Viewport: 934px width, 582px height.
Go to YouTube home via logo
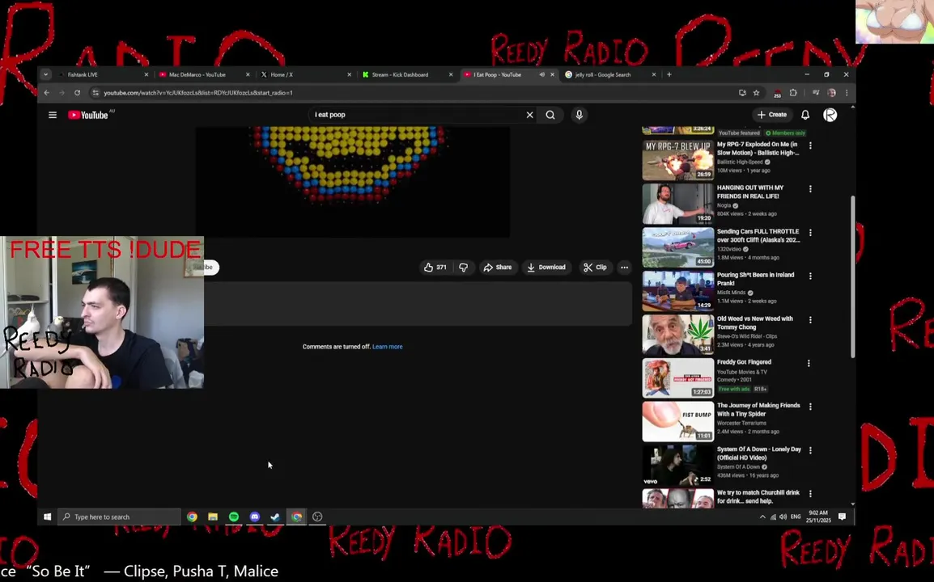88,115
